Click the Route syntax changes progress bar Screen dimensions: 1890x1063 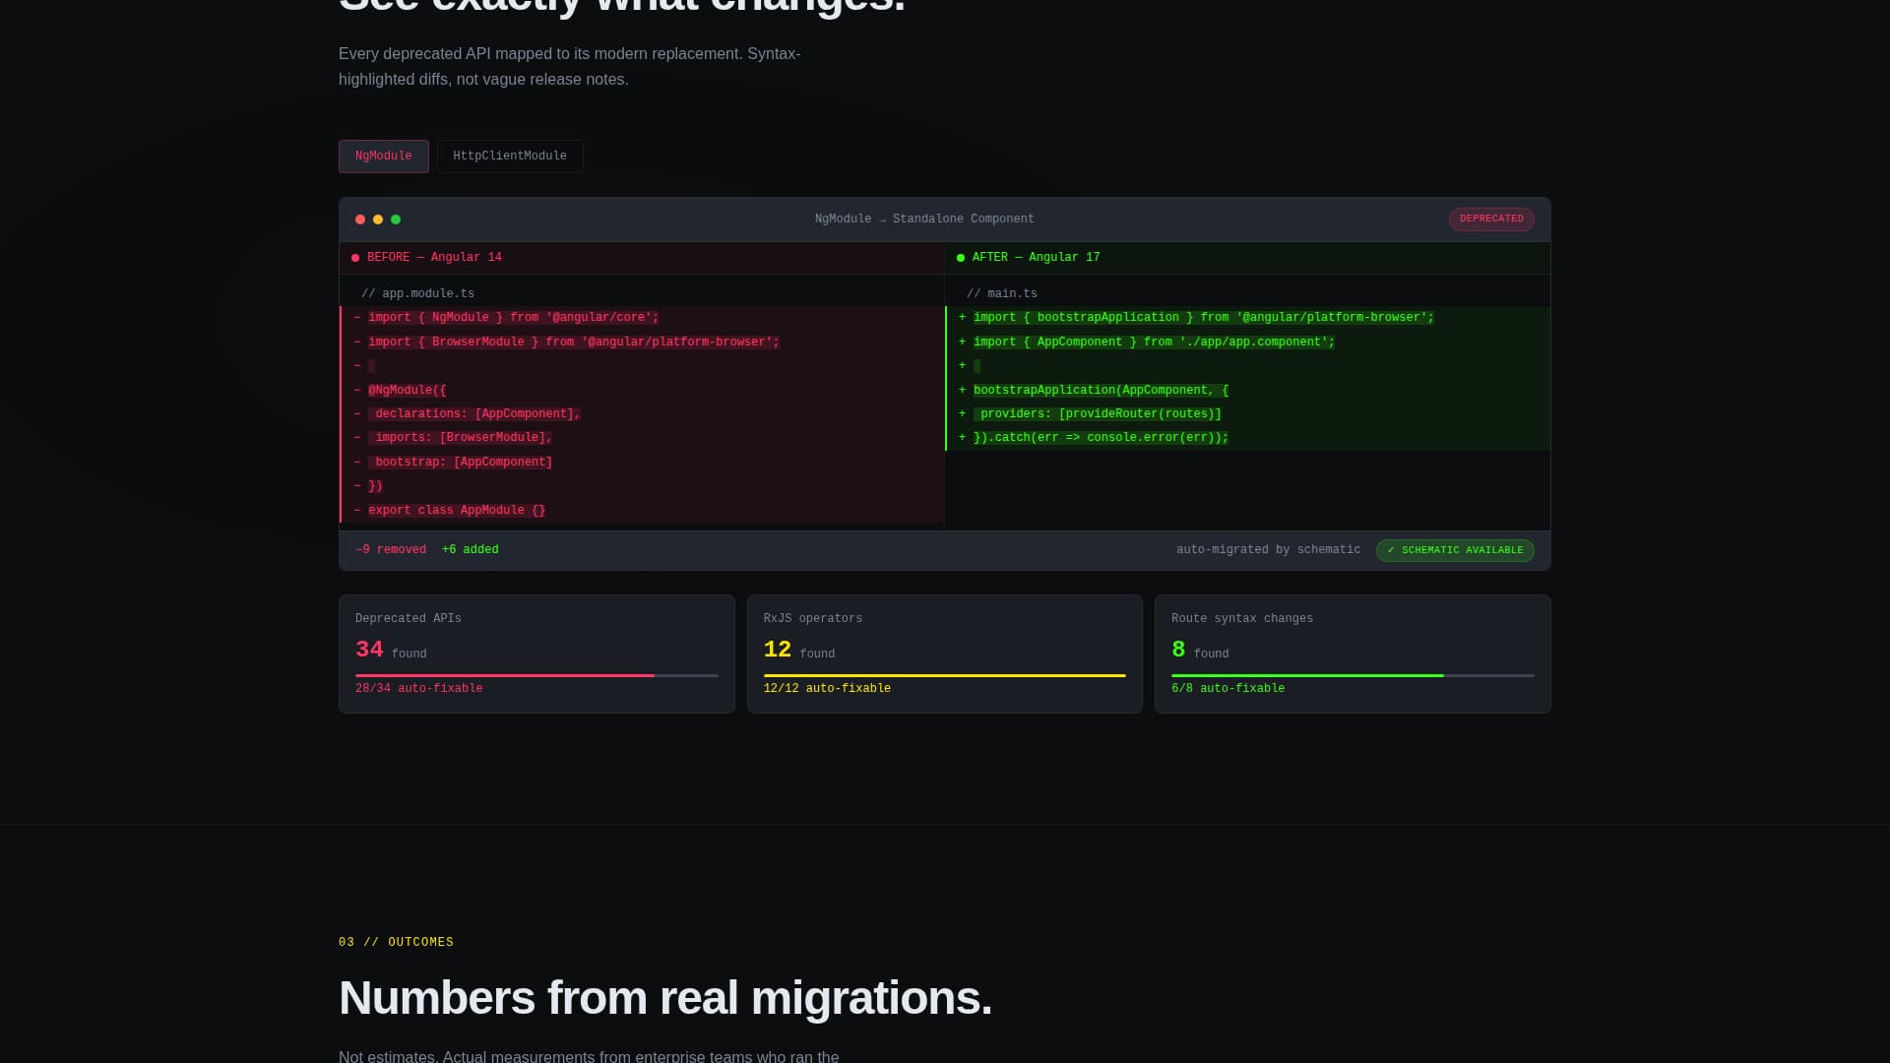point(1353,675)
